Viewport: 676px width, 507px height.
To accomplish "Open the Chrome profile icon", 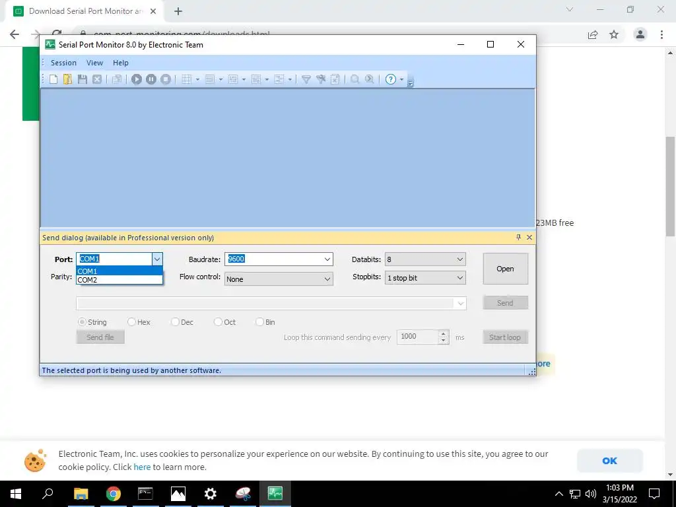I will click(x=640, y=34).
